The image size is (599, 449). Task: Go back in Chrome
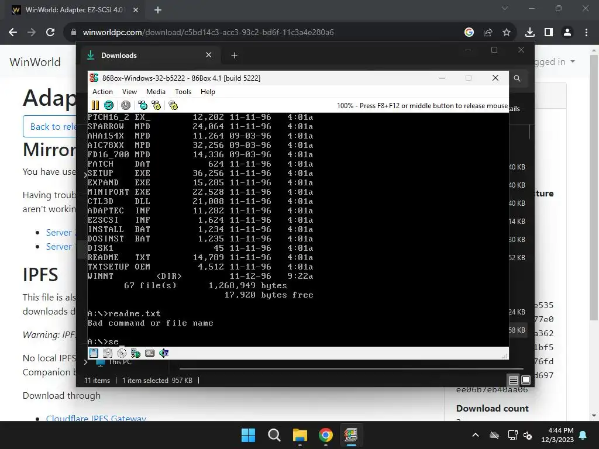tap(13, 33)
